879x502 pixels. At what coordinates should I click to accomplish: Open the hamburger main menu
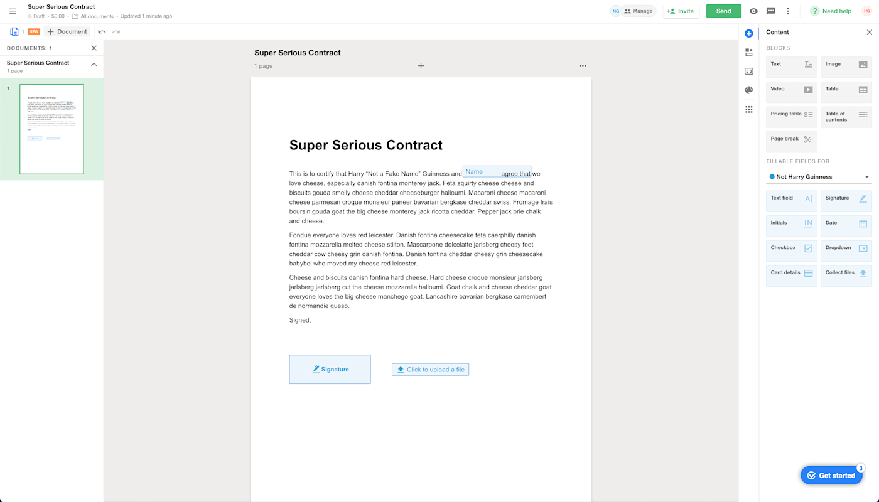pyautogui.click(x=13, y=11)
